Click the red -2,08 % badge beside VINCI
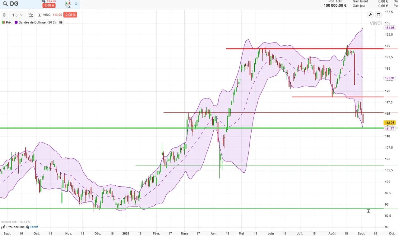 click(70, 15)
